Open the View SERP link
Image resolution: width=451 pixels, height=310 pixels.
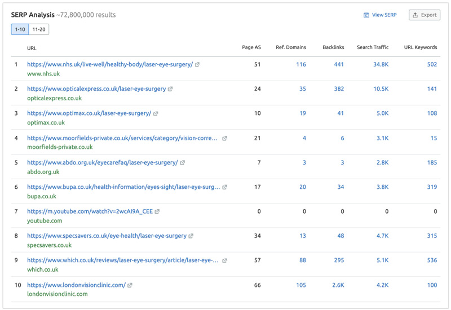(x=380, y=15)
